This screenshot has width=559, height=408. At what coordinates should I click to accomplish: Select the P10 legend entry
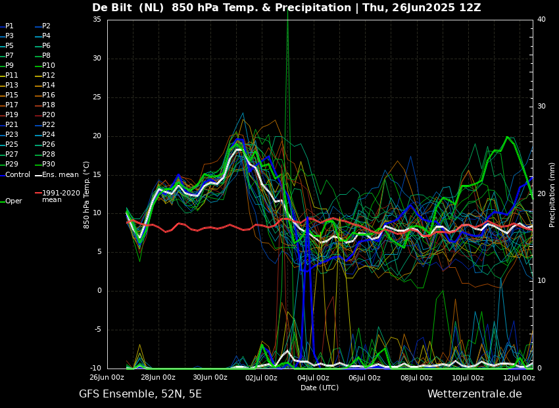coord(48,66)
